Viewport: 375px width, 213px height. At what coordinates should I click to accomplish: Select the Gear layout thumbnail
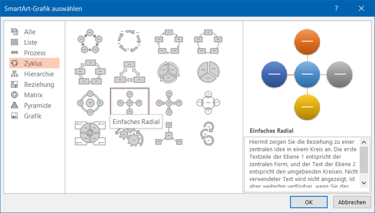pyautogui.click(x=130, y=137)
